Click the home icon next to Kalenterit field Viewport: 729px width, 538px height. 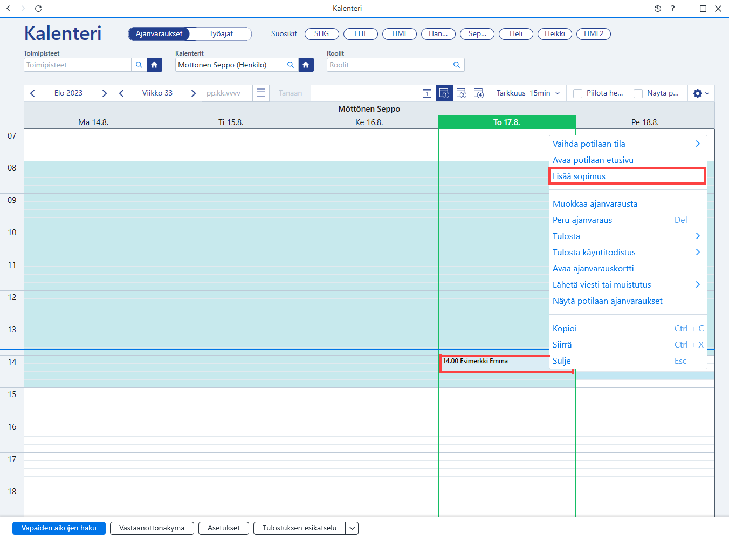tap(306, 65)
